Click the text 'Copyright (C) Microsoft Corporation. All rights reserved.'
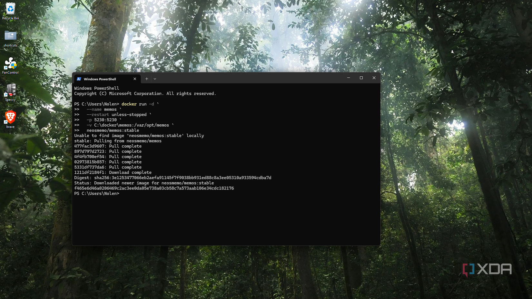 145,94
